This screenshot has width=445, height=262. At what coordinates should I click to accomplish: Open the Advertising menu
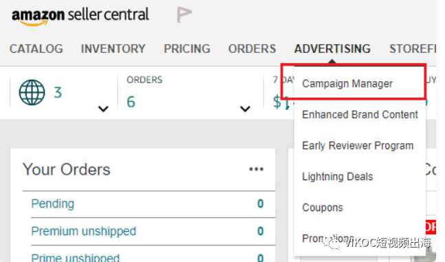point(332,49)
